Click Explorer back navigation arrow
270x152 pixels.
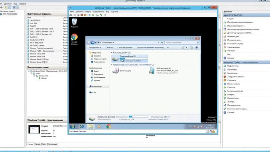point(89,42)
